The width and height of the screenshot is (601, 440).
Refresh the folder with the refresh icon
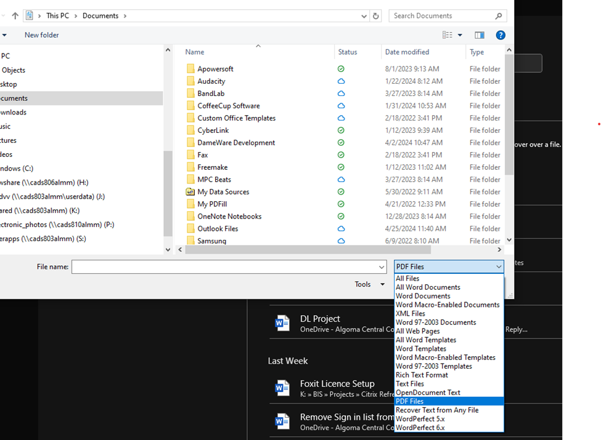point(375,15)
